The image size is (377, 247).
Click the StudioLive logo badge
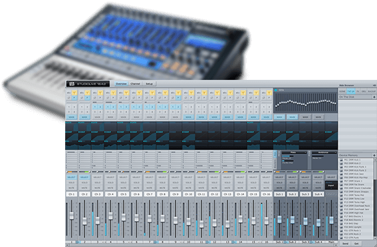(x=88, y=84)
